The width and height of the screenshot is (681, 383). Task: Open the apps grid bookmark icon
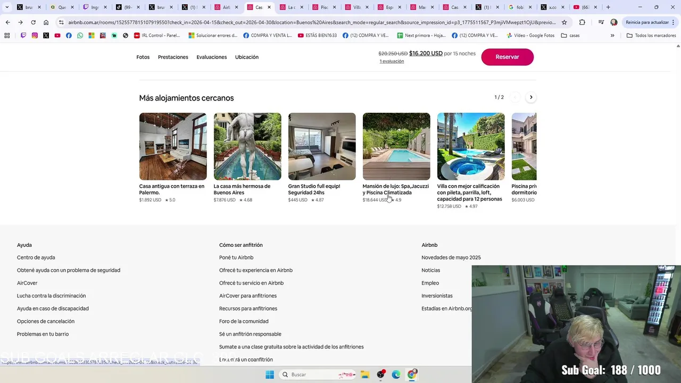coord(7,35)
